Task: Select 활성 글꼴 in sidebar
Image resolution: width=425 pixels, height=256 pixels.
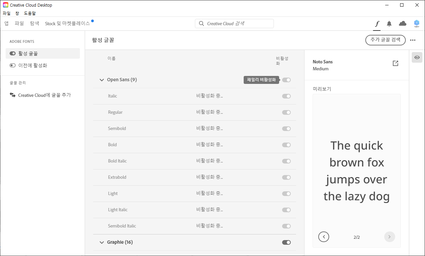Action: click(43, 53)
